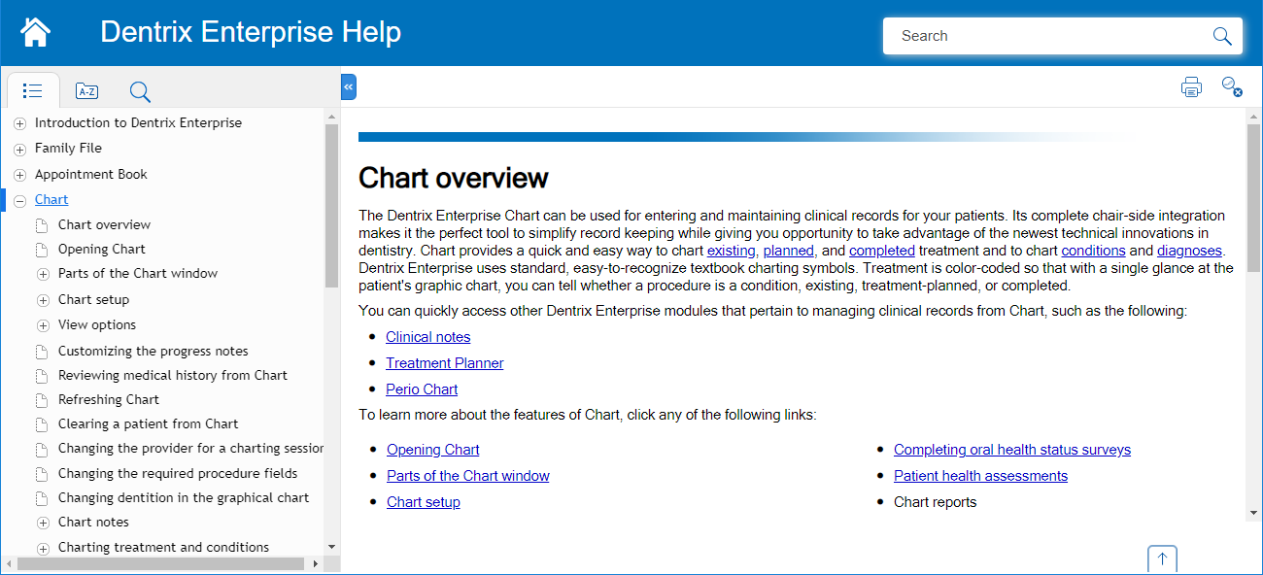Expand the Chart notes node
The image size is (1263, 575).
(x=43, y=524)
